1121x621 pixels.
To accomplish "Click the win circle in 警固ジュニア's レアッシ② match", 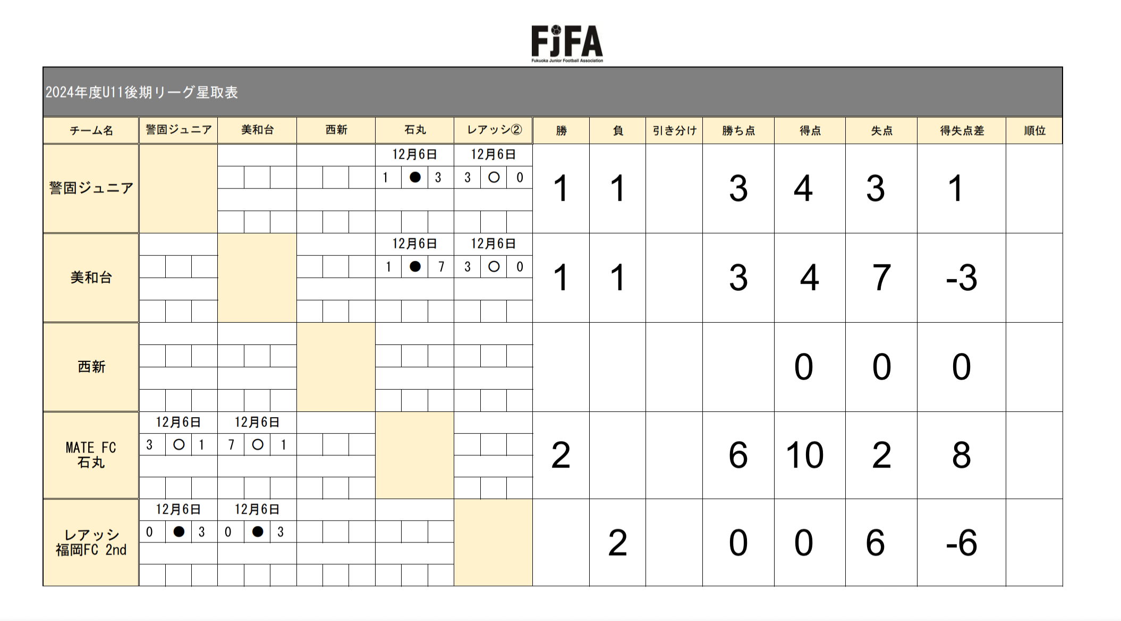I will [x=494, y=177].
